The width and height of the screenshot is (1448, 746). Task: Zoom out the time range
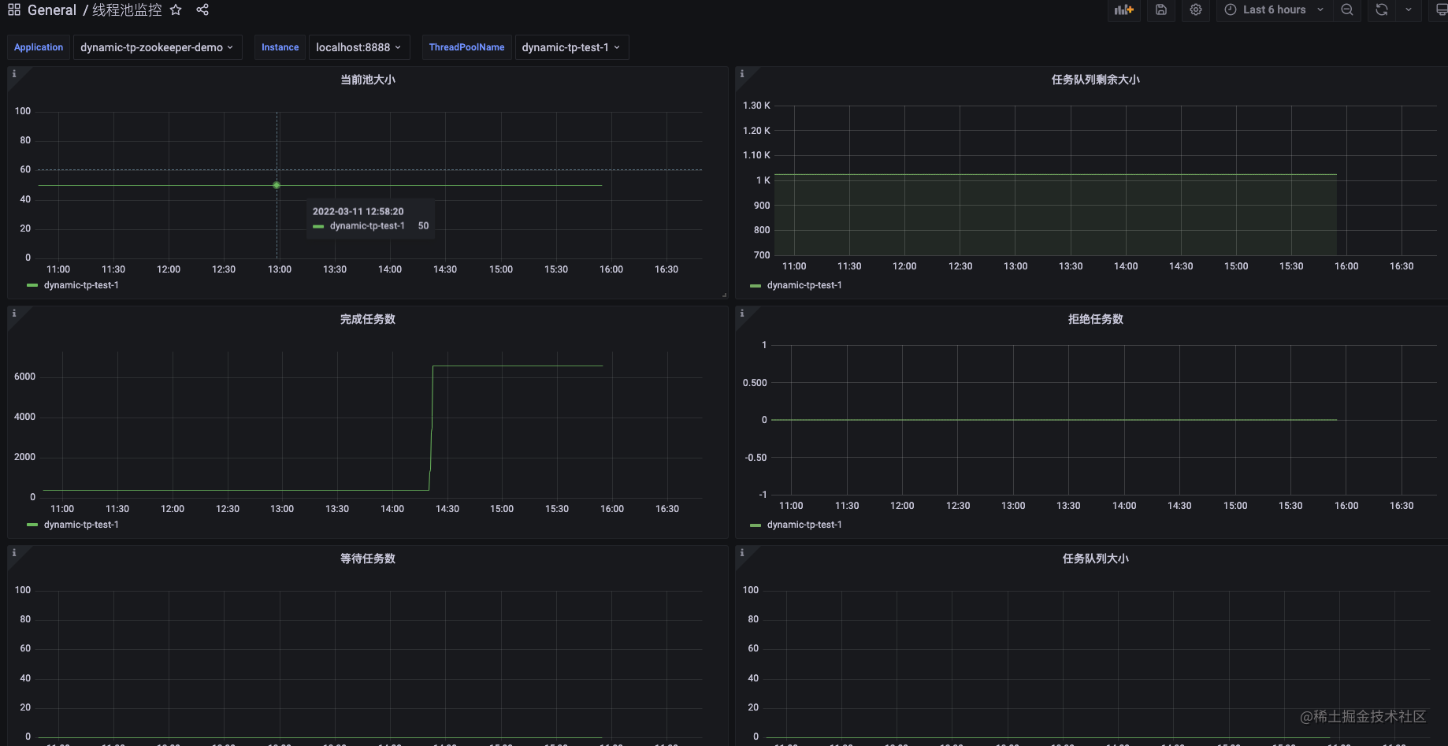(x=1347, y=10)
